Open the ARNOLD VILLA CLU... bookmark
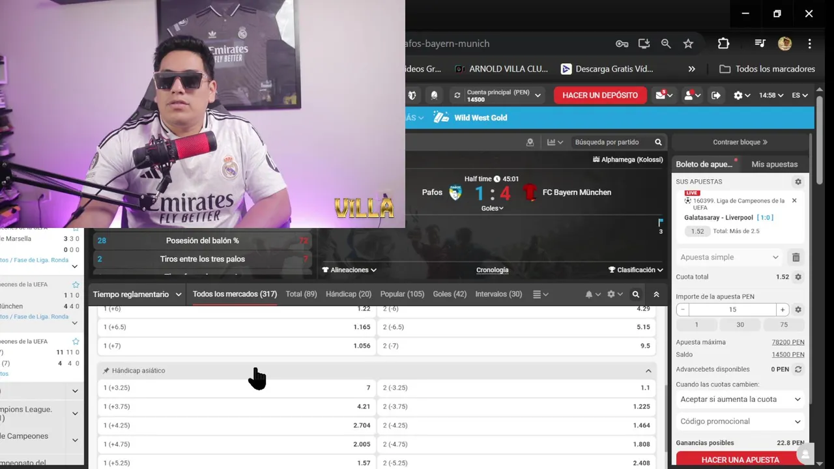Viewport: 834px width, 469px height. [x=501, y=69]
